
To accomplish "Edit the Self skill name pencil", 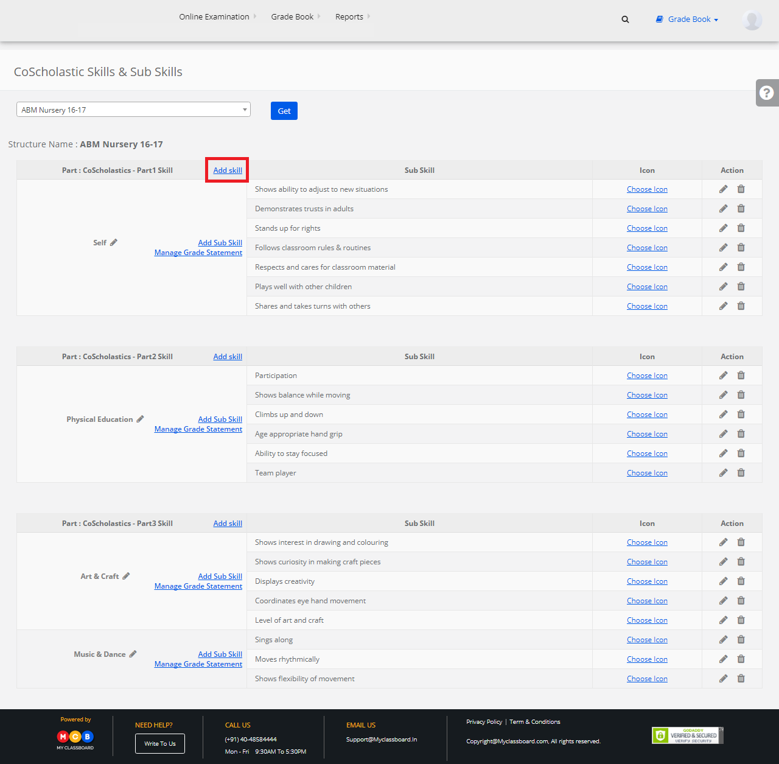I will (114, 242).
